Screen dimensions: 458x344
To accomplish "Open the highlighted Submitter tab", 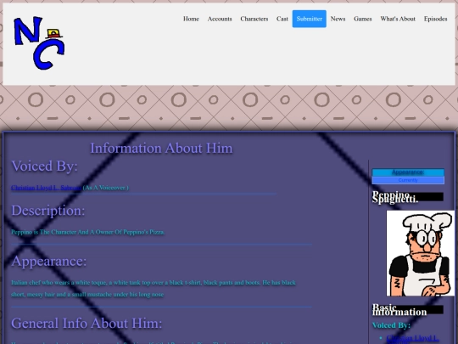I will (x=310, y=19).
